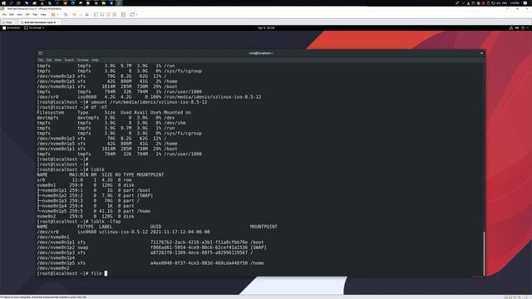Open Windows taskbar search
The height and width of the screenshot is (299, 532).
[x=11, y=3]
